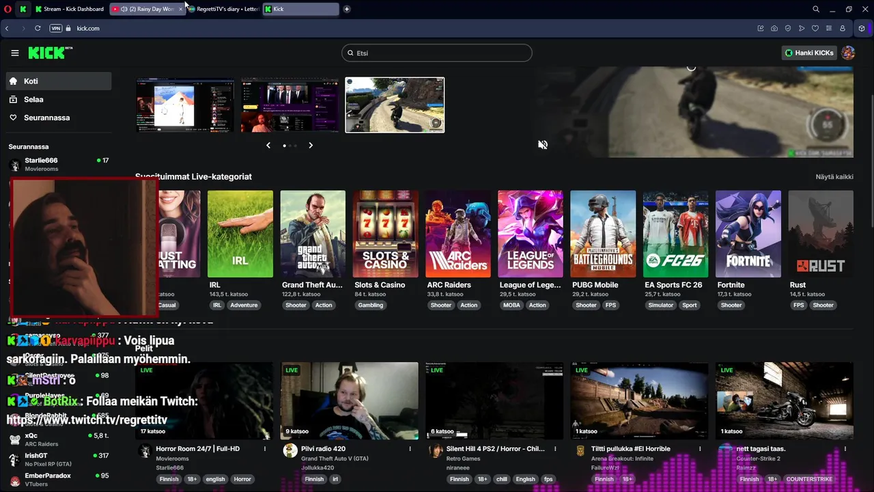The width and height of the screenshot is (874, 492).
Task: Click Adventure tag under IRL
Action: [x=244, y=305]
